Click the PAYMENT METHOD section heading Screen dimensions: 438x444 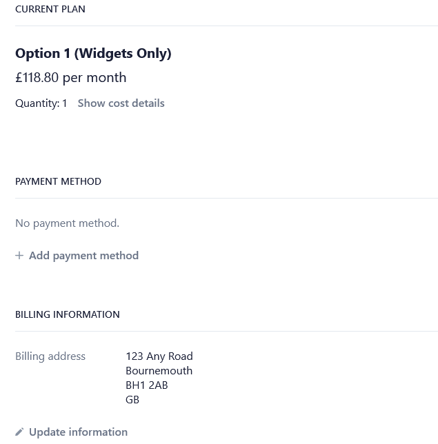click(58, 181)
